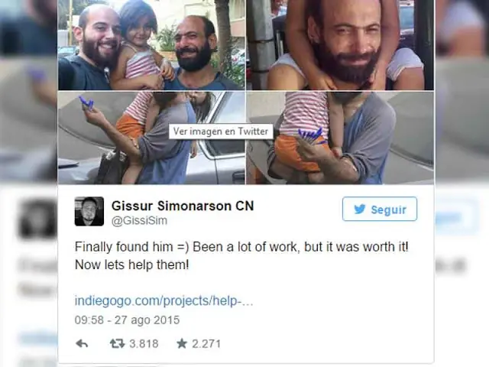489x367 pixels.
Task: View the 2.271 favorites count
Action: (206, 343)
